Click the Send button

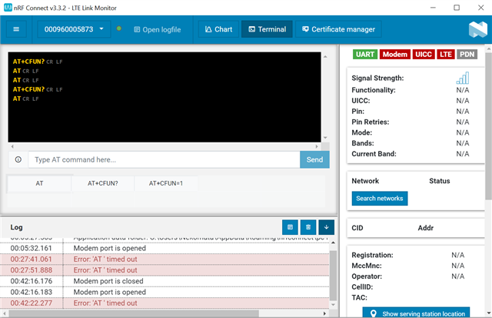[x=314, y=159]
